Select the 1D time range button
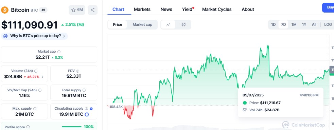The width and height of the screenshot is (334, 130). [x=273, y=24]
